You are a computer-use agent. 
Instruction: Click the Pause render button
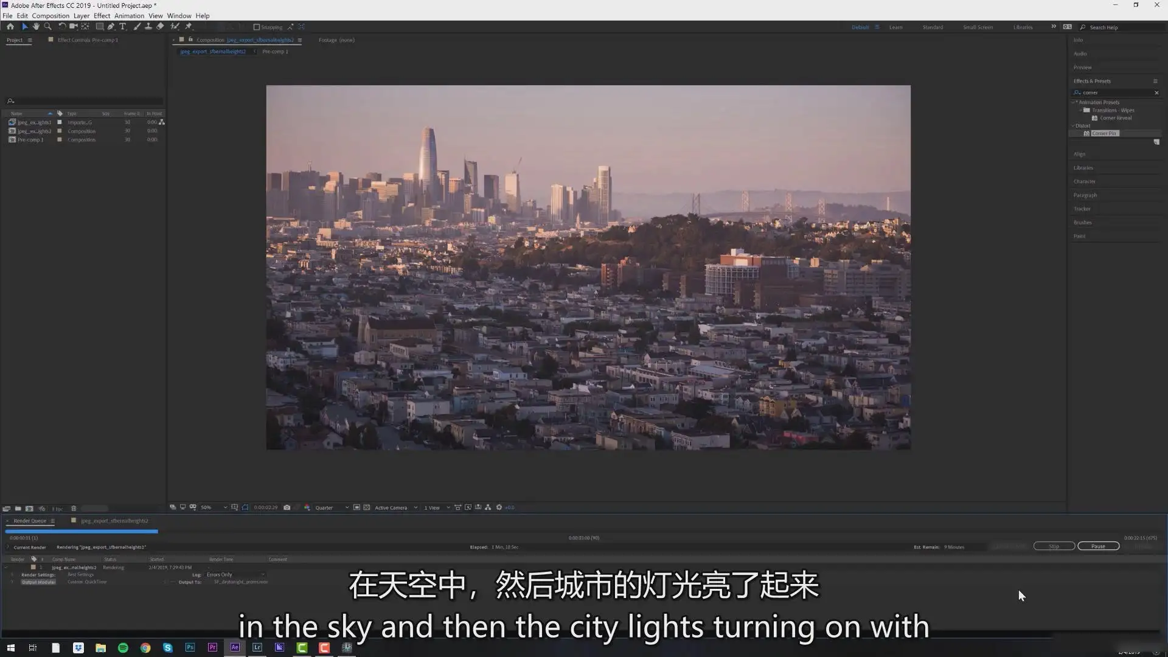pos(1098,546)
